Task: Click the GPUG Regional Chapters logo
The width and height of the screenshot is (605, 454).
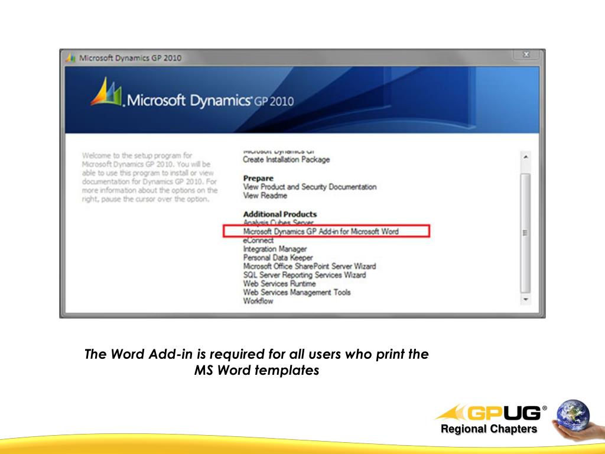Action: click(x=491, y=419)
